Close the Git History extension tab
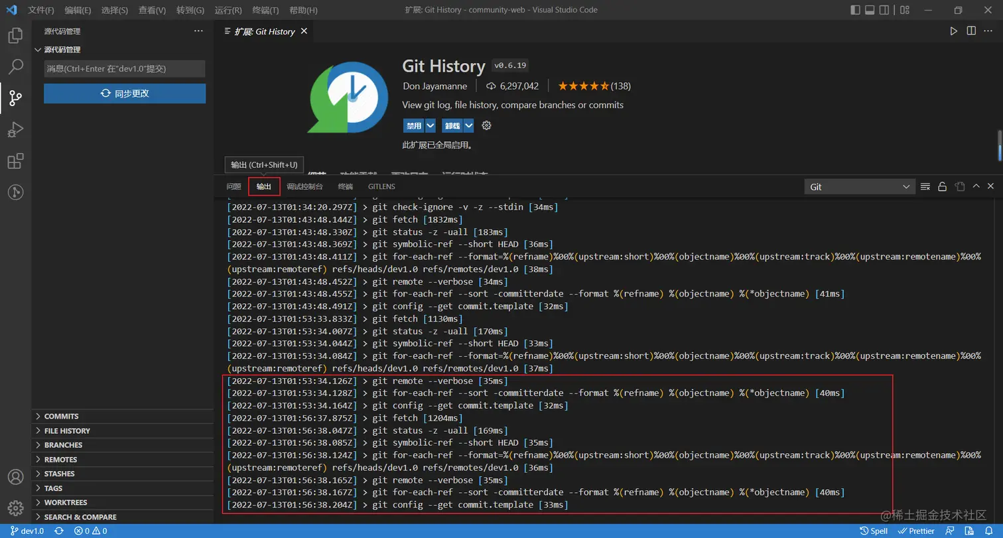 [305, 31]
